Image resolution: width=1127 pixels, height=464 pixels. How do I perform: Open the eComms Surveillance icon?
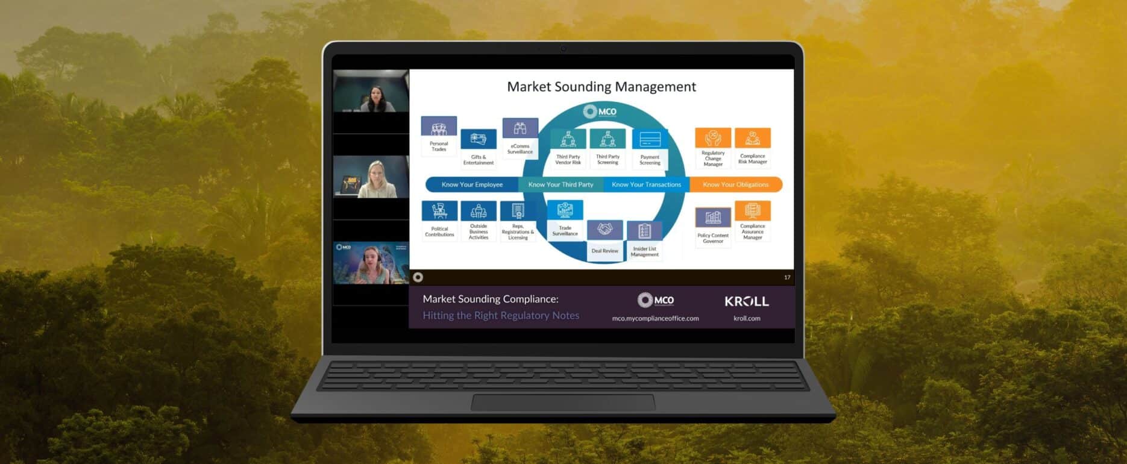click(520, 128)
